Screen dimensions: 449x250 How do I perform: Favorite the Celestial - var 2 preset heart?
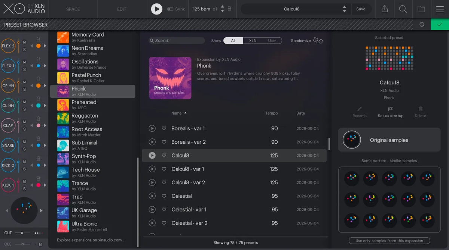tap(164, 223)
